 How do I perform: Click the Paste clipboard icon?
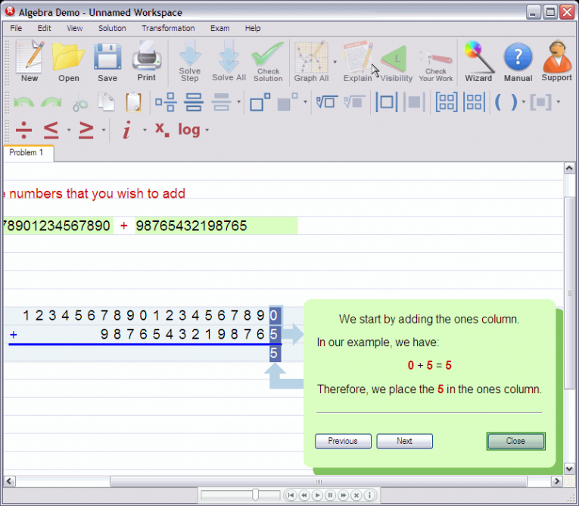pos(133,102)
